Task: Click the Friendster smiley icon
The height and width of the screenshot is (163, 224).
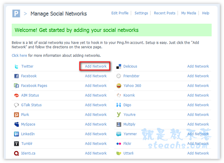Action: [x=119, y=76]
